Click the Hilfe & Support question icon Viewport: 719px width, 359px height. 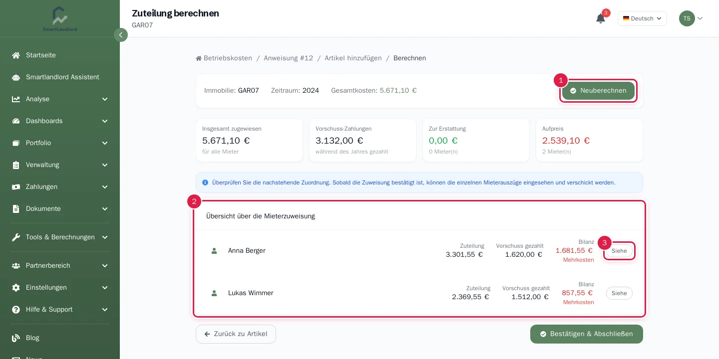coord(16,310)
